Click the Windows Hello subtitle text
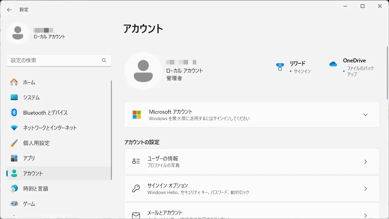 tap(198, 193)
